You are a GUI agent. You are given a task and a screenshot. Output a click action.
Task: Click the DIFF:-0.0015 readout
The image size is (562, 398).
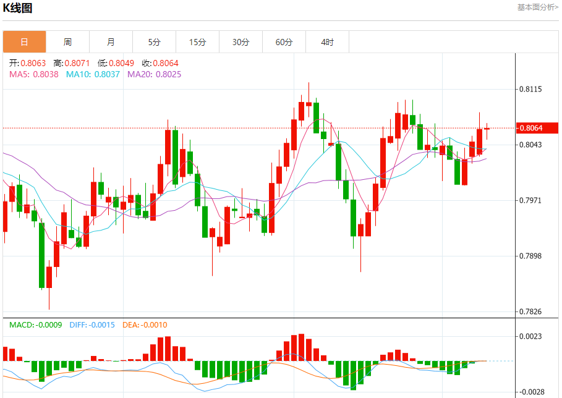92,325
